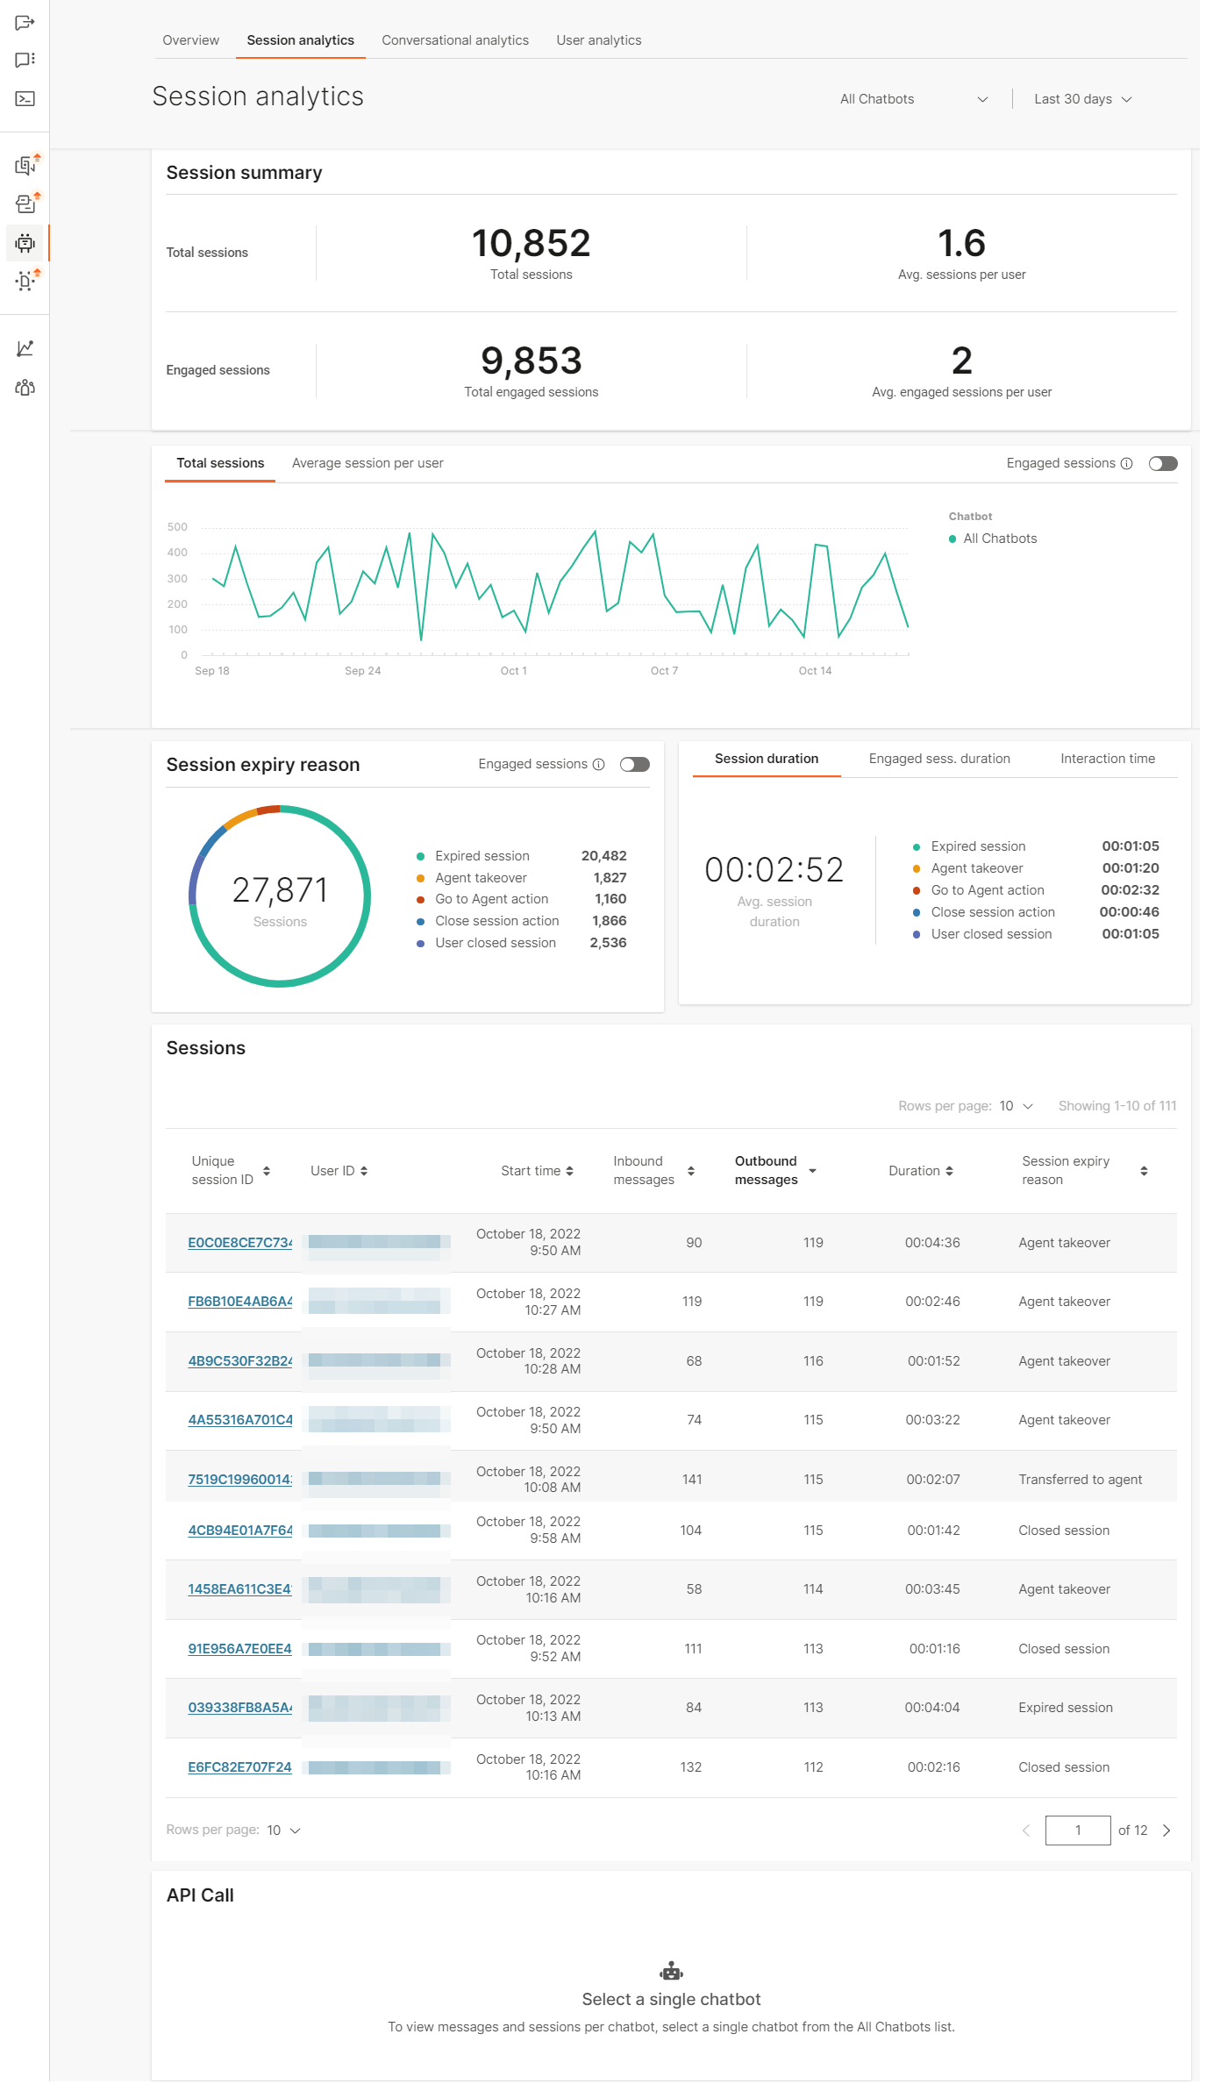The width and height of the screenshot is (1220, 2084).
Task: Open the chatbot robot sidebar icon
Action: pyautogui.click(x=25, y=243)
